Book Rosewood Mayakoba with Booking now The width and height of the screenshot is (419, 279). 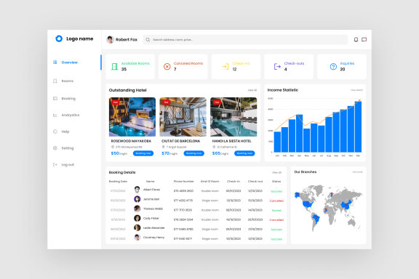pyautogui.click(x=143, y=153)
